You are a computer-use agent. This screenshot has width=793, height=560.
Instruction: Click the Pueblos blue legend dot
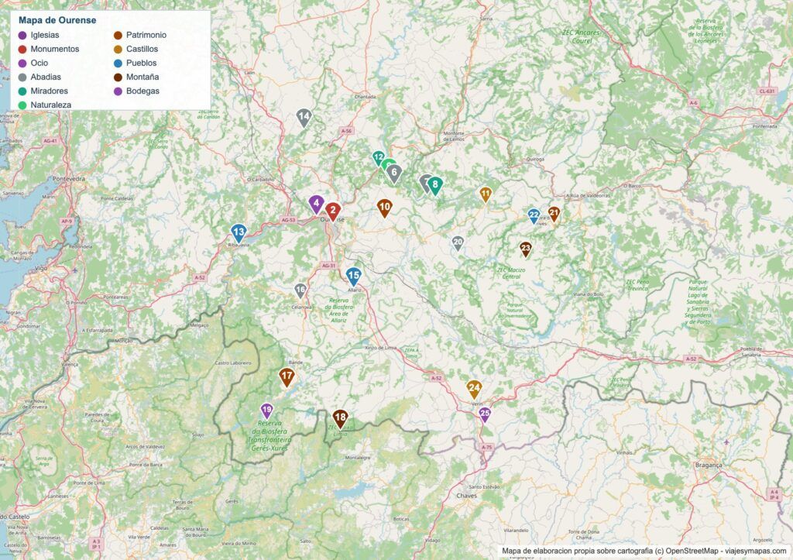118,64
